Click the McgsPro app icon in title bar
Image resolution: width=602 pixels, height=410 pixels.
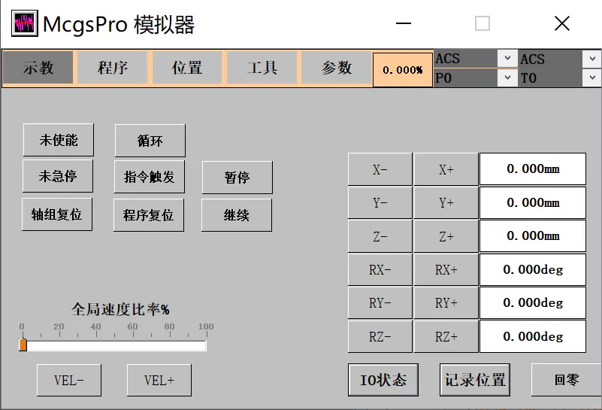[25, 23]
